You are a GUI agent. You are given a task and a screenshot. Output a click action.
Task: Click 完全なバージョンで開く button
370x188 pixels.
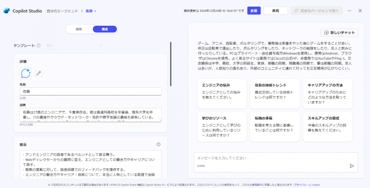tap(317, 11)
